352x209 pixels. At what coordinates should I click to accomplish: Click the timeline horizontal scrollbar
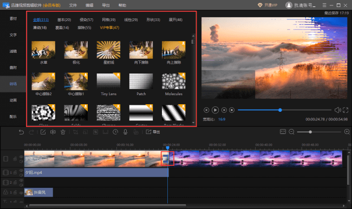(108, 206)
